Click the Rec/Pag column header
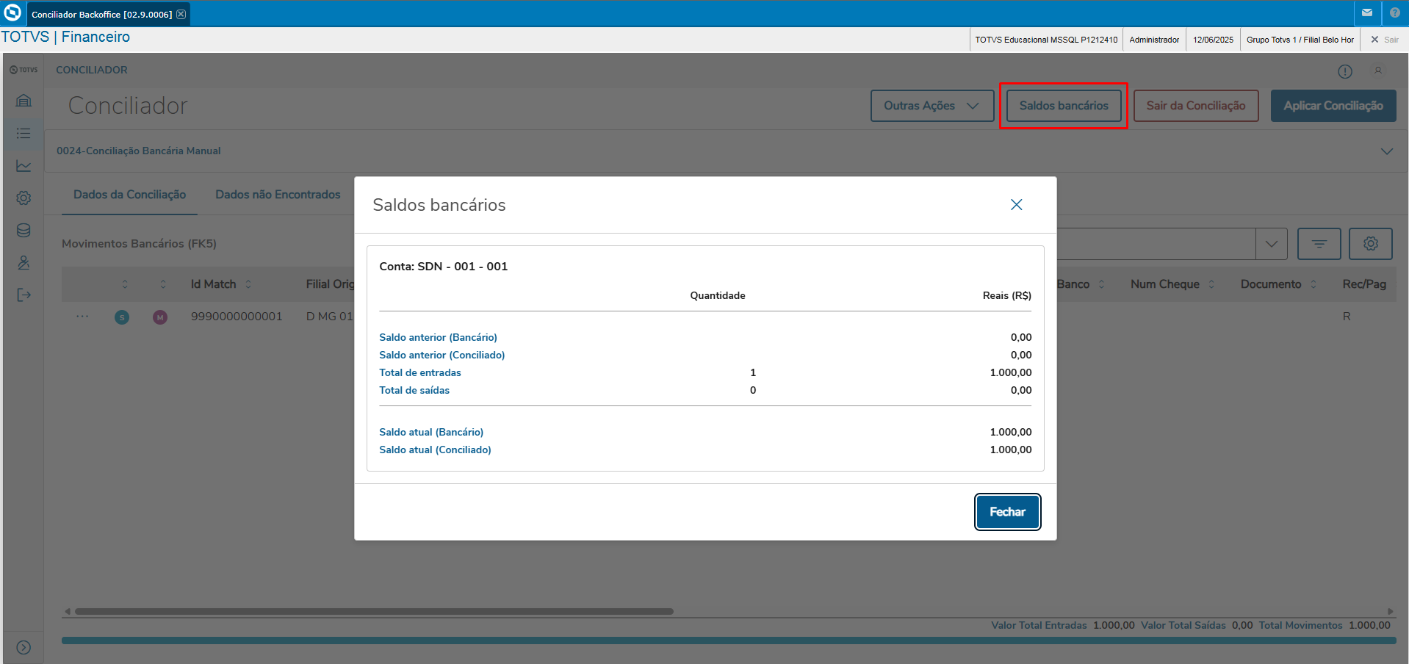This screenshot has width=1409, height=664. coord(1364,284)
